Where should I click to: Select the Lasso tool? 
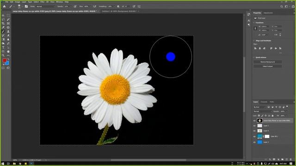(x=3, y=19)
